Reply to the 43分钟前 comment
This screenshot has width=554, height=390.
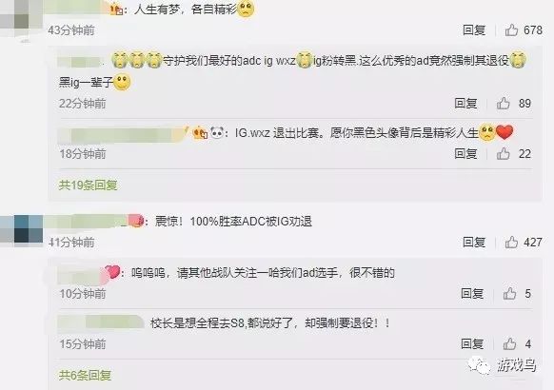click(474, 30)
